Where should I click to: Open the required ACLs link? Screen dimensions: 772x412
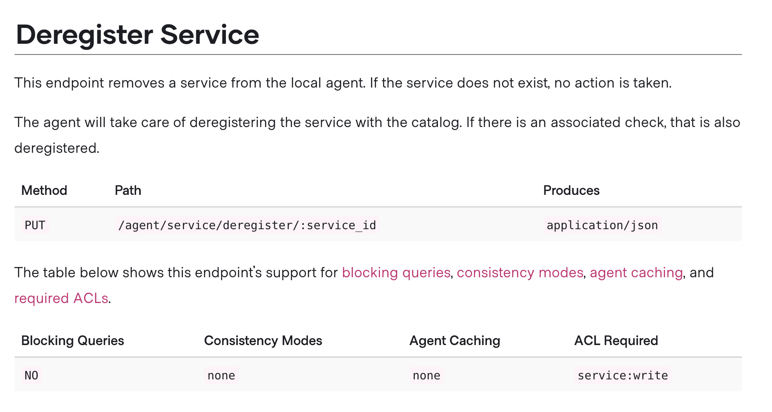[x=61, y=298]
